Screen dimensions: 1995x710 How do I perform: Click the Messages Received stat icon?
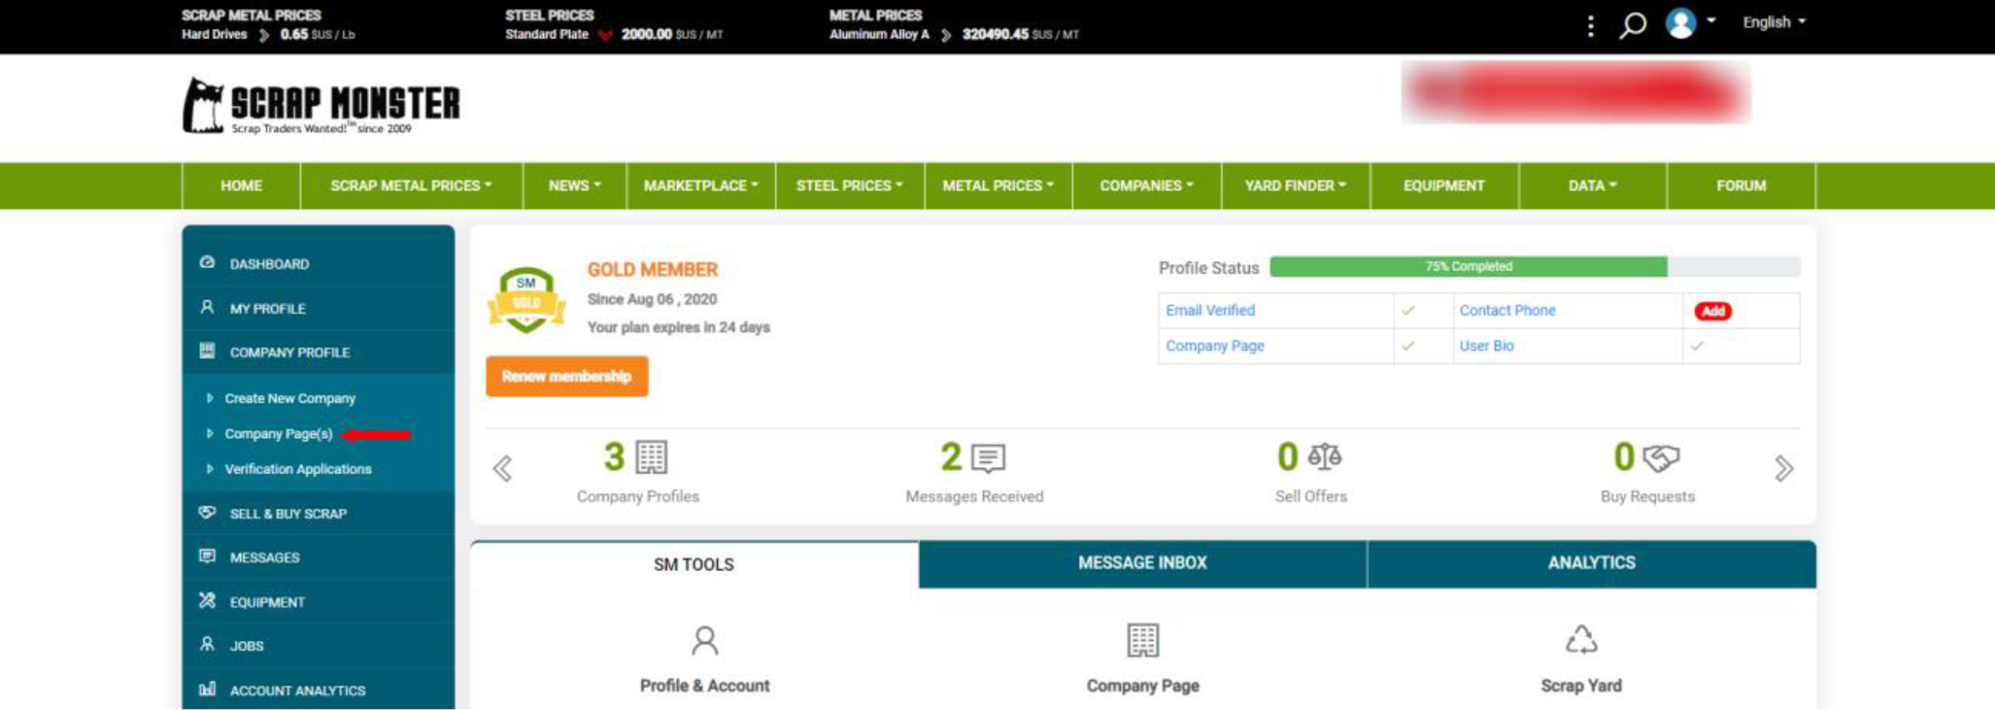(x=988, y=457)
